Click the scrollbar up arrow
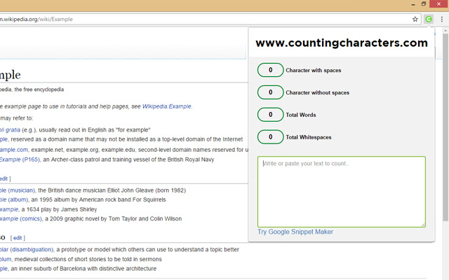The image size is (449, 280). pyautogui.click(x=445, y=30)
